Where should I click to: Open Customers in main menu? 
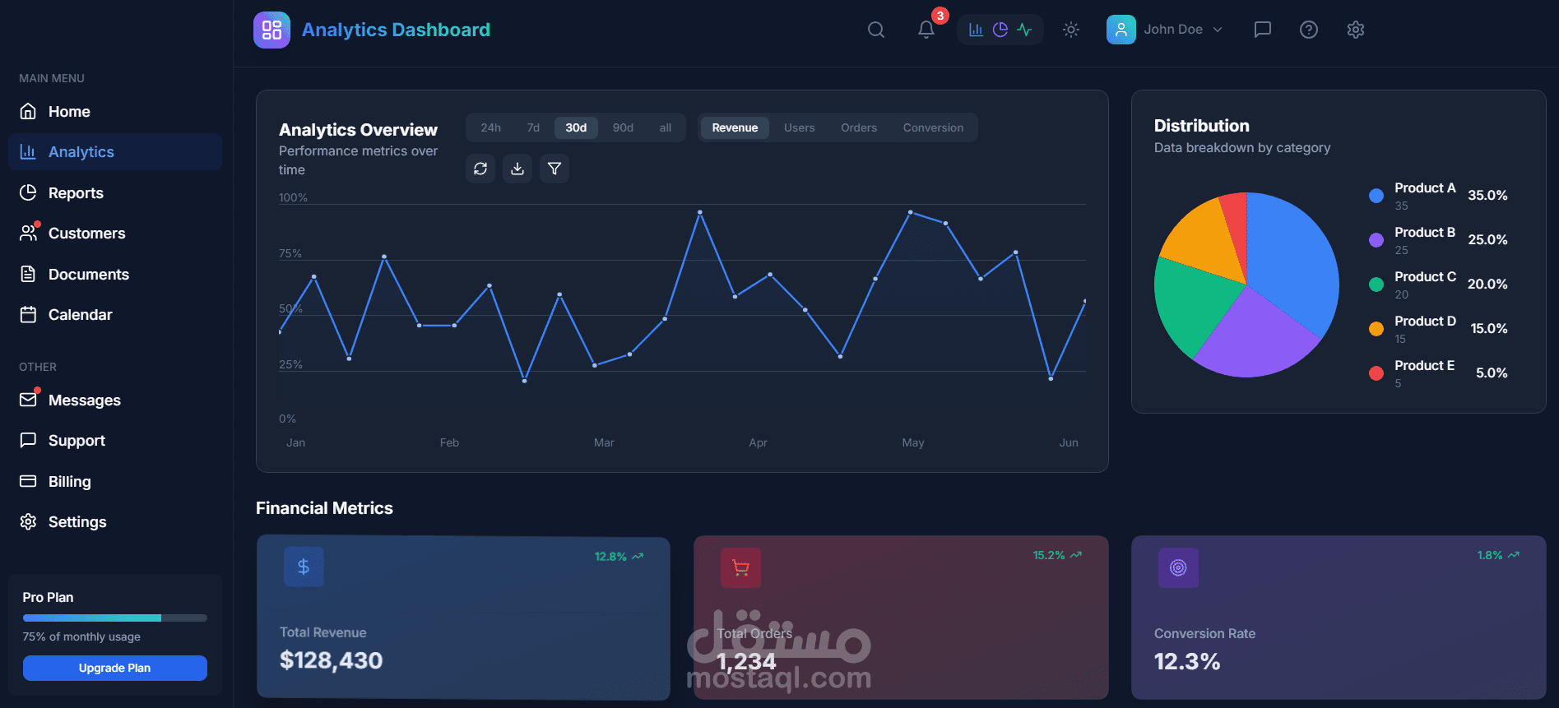(115, 234)
